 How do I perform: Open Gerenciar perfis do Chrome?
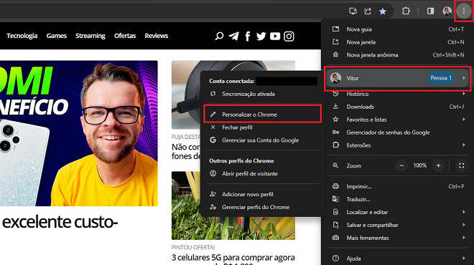coord(262,207)
